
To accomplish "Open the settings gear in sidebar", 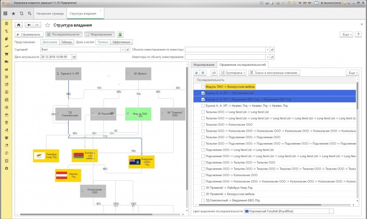I will coord(6,168).
